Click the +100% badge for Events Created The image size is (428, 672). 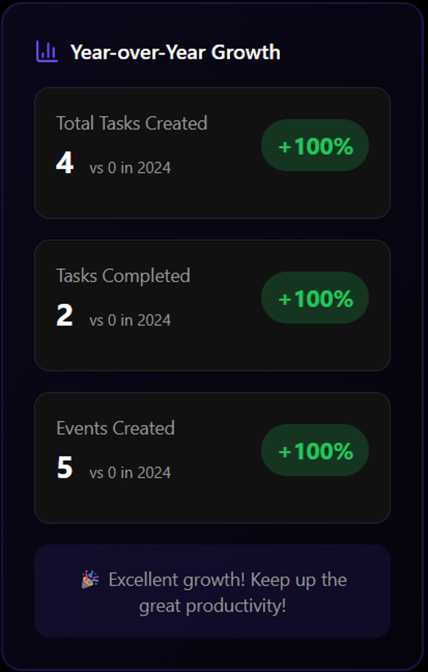315,450
